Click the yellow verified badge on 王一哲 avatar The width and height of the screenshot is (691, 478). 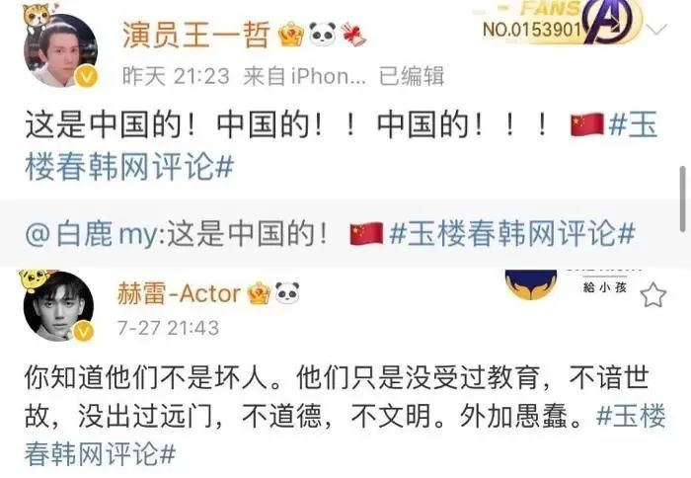coord(87,76)
